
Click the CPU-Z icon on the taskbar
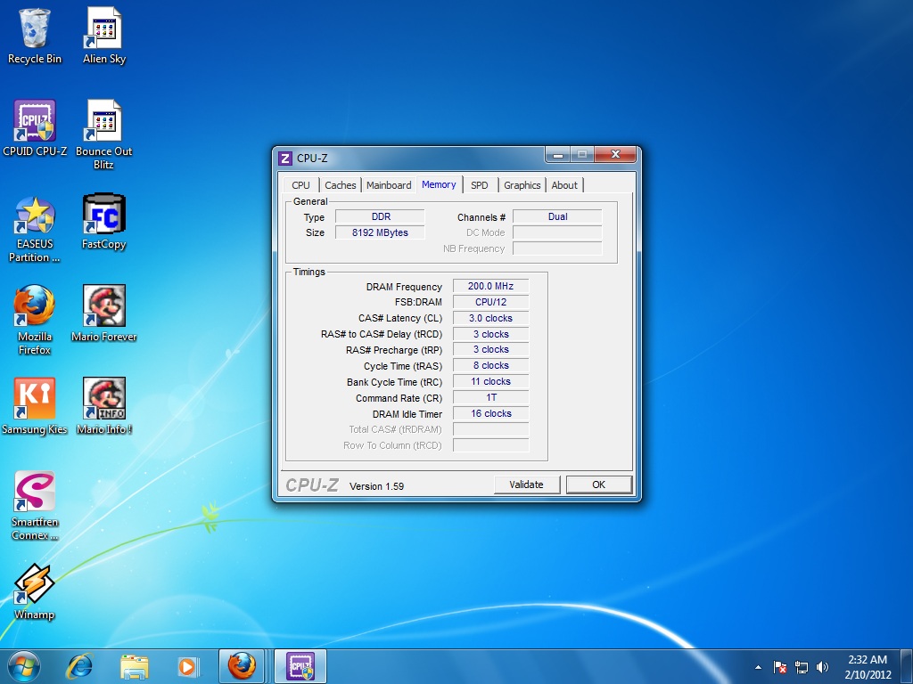tap(300, 666)
